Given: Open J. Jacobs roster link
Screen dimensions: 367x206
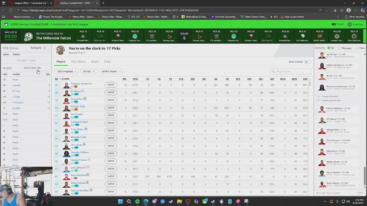Looking at the screenshot, I should tap(16, 85).
